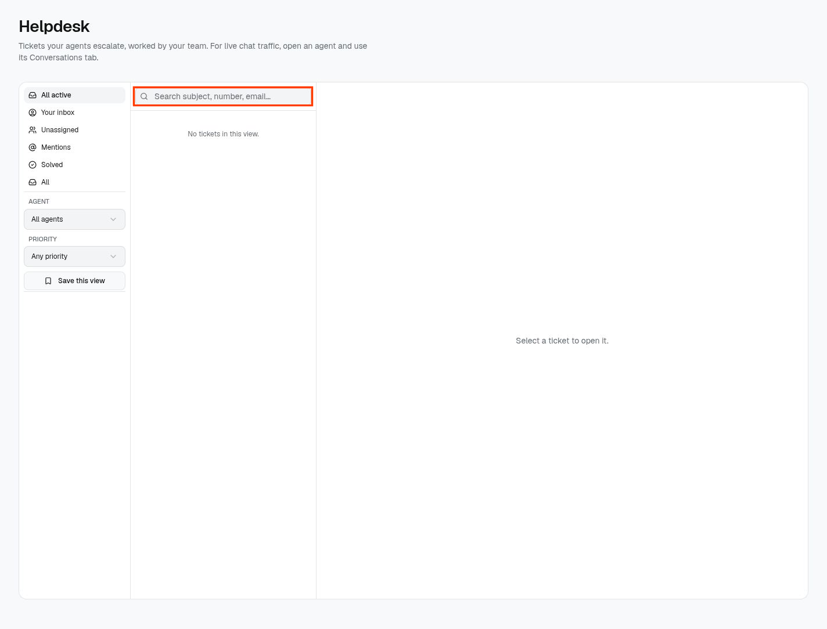Click the bookmark icon on Save this view
This screenshot has height=629, width=827.
click(x=48, y=281)
